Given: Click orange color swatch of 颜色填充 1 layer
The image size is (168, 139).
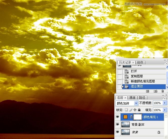Looking at the screenshot, I should click(x=125, y=117).
